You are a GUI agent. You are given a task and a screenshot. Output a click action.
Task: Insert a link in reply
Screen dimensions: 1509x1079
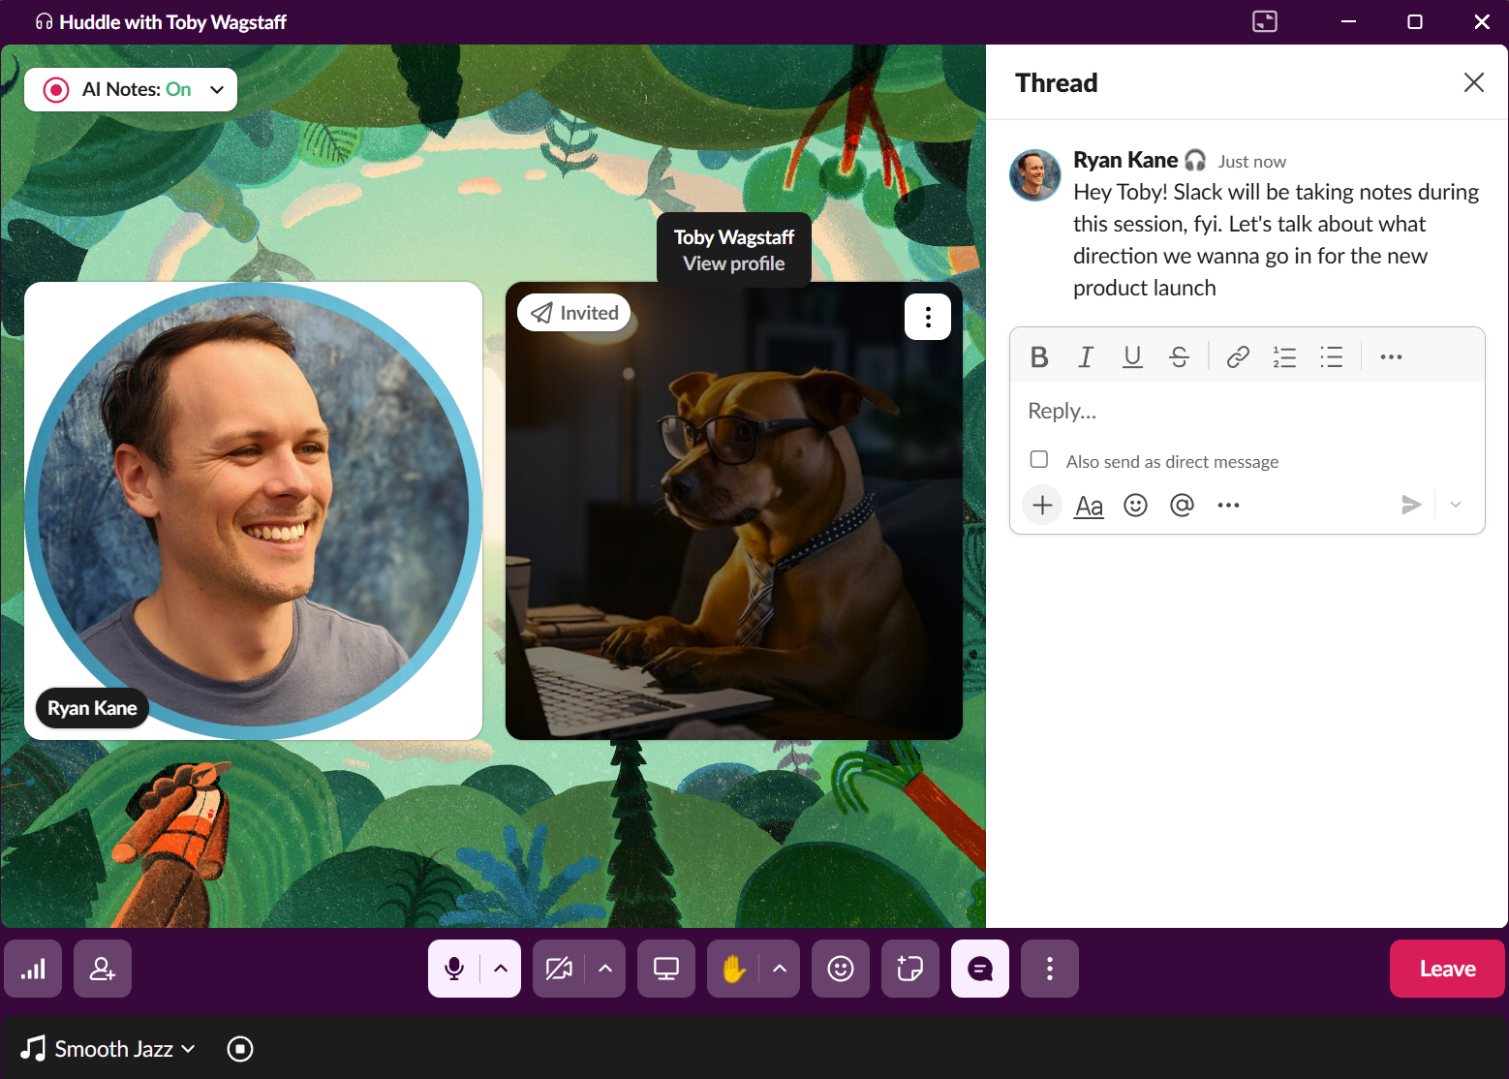[1238, 357]
